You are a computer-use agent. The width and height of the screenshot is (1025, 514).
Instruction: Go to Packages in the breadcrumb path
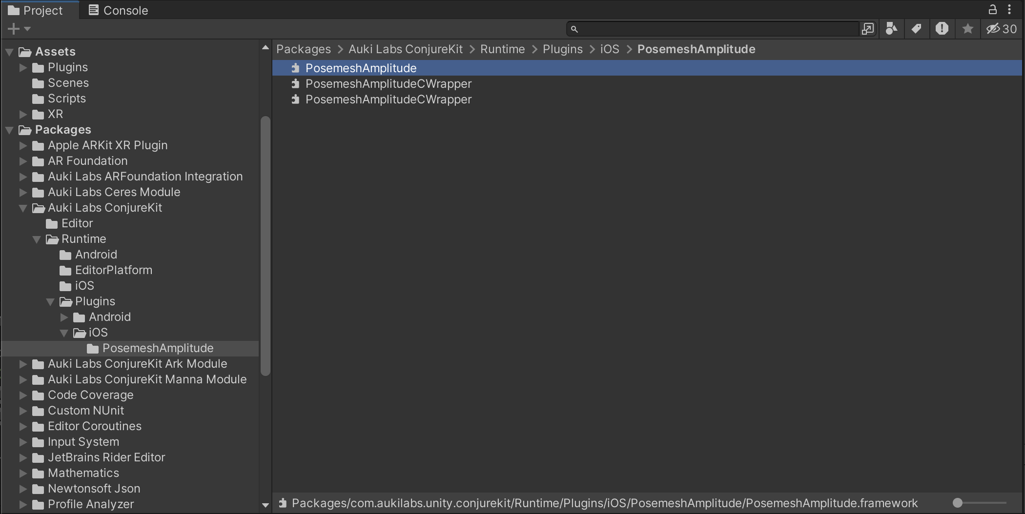tap(304, 49)
